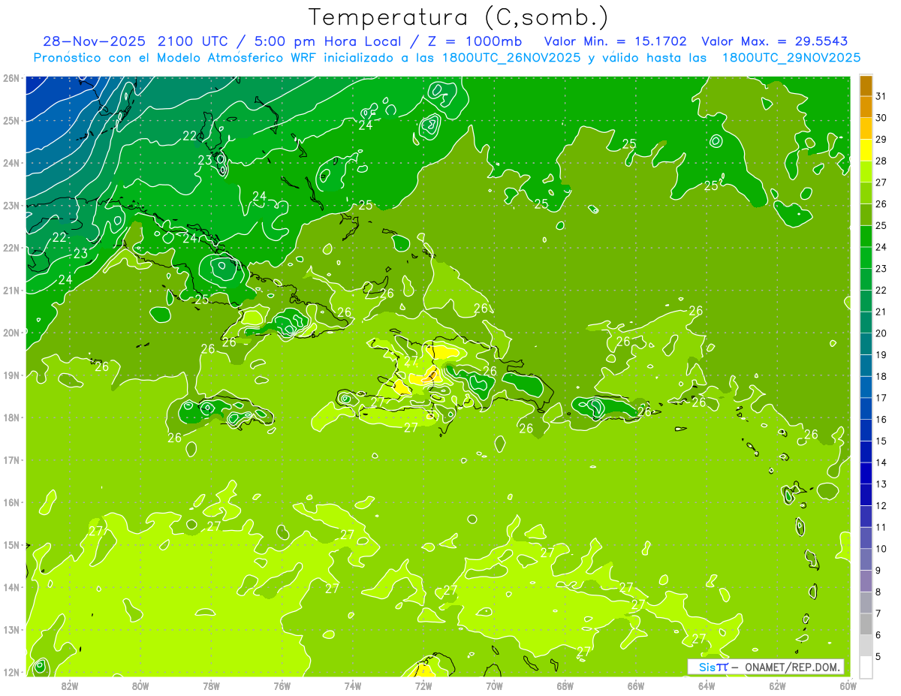Screen dimensions: 901x696
Task: Click the colorbar legend label "31"
Action: tap(881, 96)
